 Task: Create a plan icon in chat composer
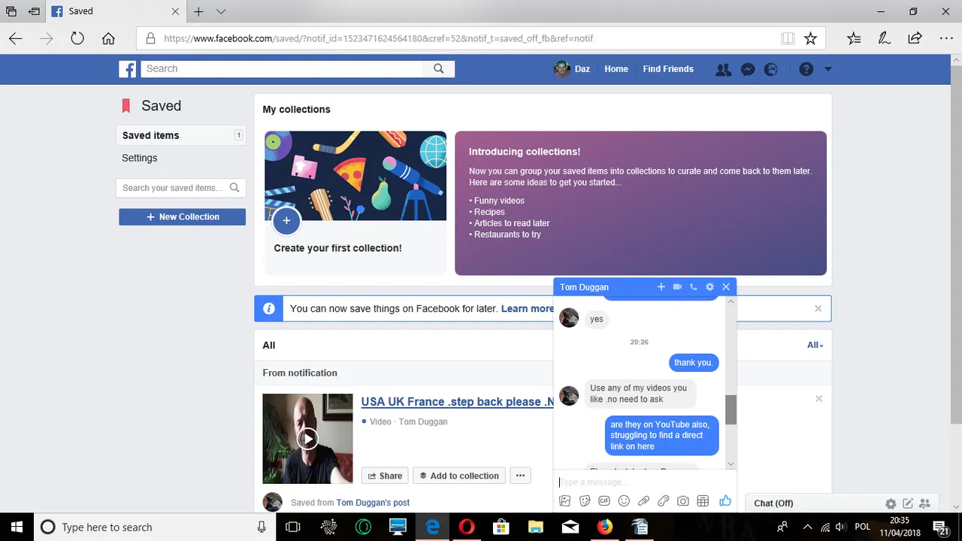(x=703, y=501)
